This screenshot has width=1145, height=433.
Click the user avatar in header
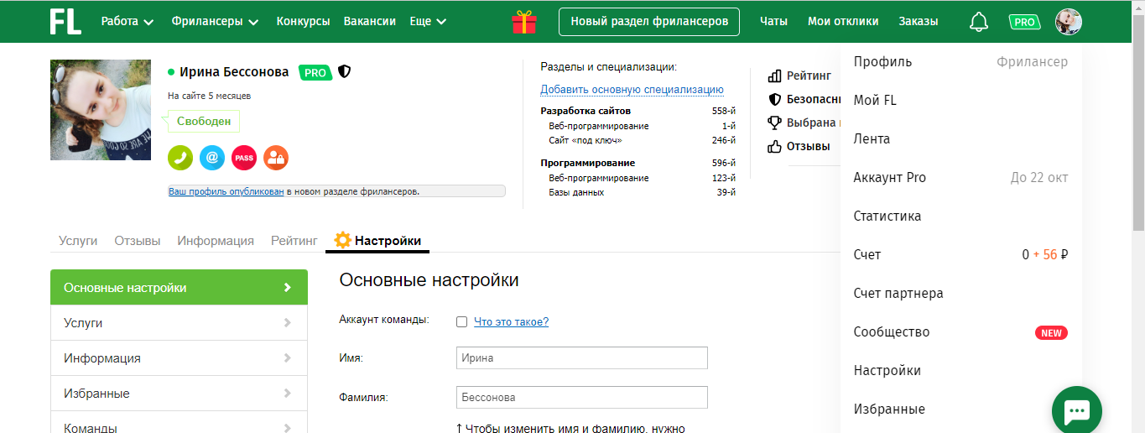tap(1068, 22)
